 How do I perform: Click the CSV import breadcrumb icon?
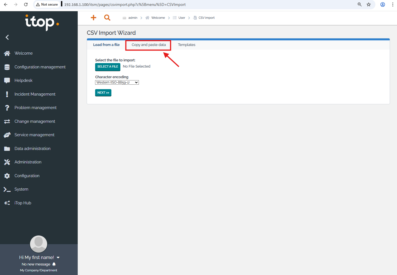click(x=195, y=18)
